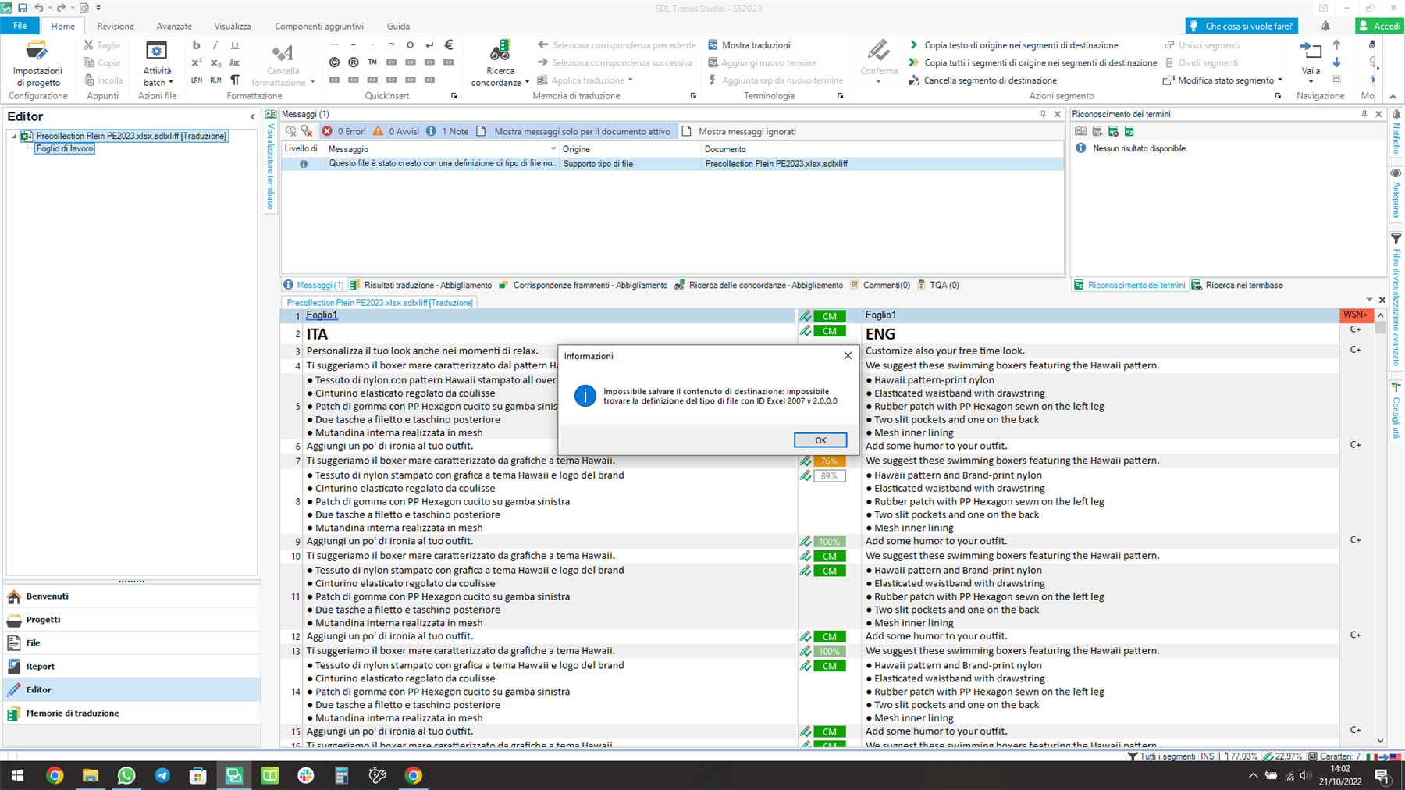Image resolution: width=1405 pixels, height=790 pixels.
Task: Select Foglio di lavoro in the Editor panel
Action: pos(64,148)
